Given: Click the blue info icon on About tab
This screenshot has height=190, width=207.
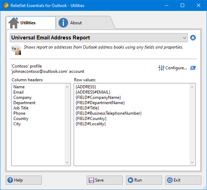Looking at the screenshot, I should [x=63, y=23].
